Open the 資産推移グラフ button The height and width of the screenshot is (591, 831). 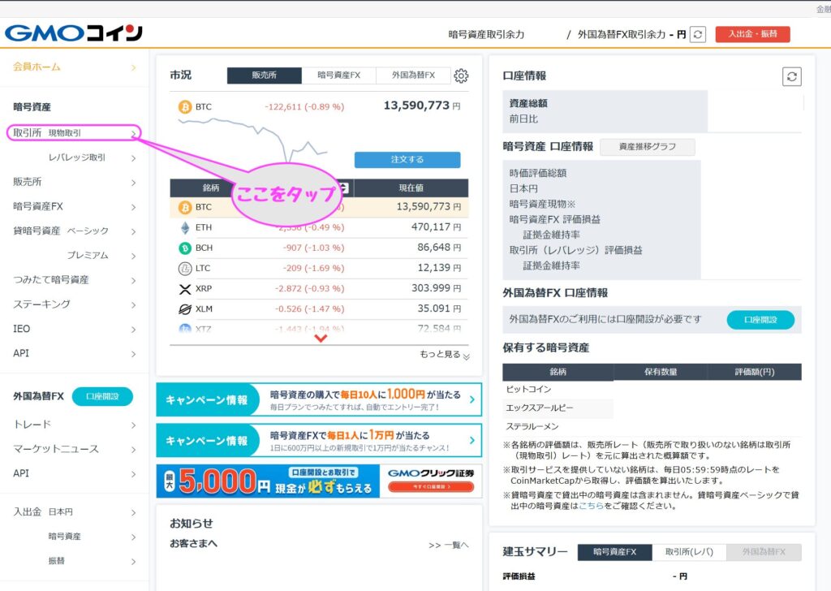(x=647, y=147)
